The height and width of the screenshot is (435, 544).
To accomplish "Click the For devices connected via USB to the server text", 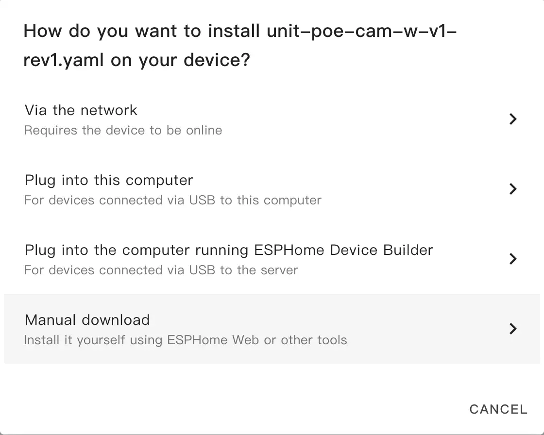I will click(x=161, y=270).
